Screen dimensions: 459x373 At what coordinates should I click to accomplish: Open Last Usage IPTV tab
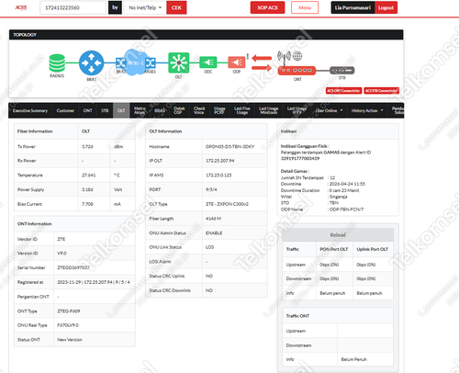pos(297,110)
